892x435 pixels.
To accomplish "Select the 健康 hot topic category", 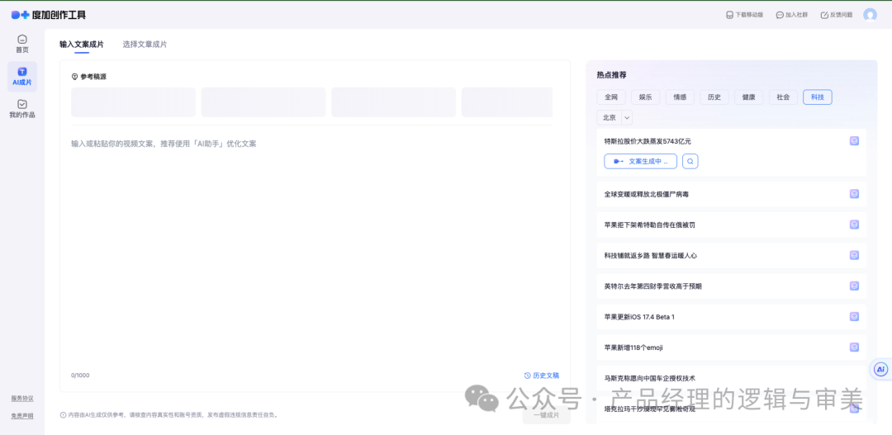I will coord(748,97).
